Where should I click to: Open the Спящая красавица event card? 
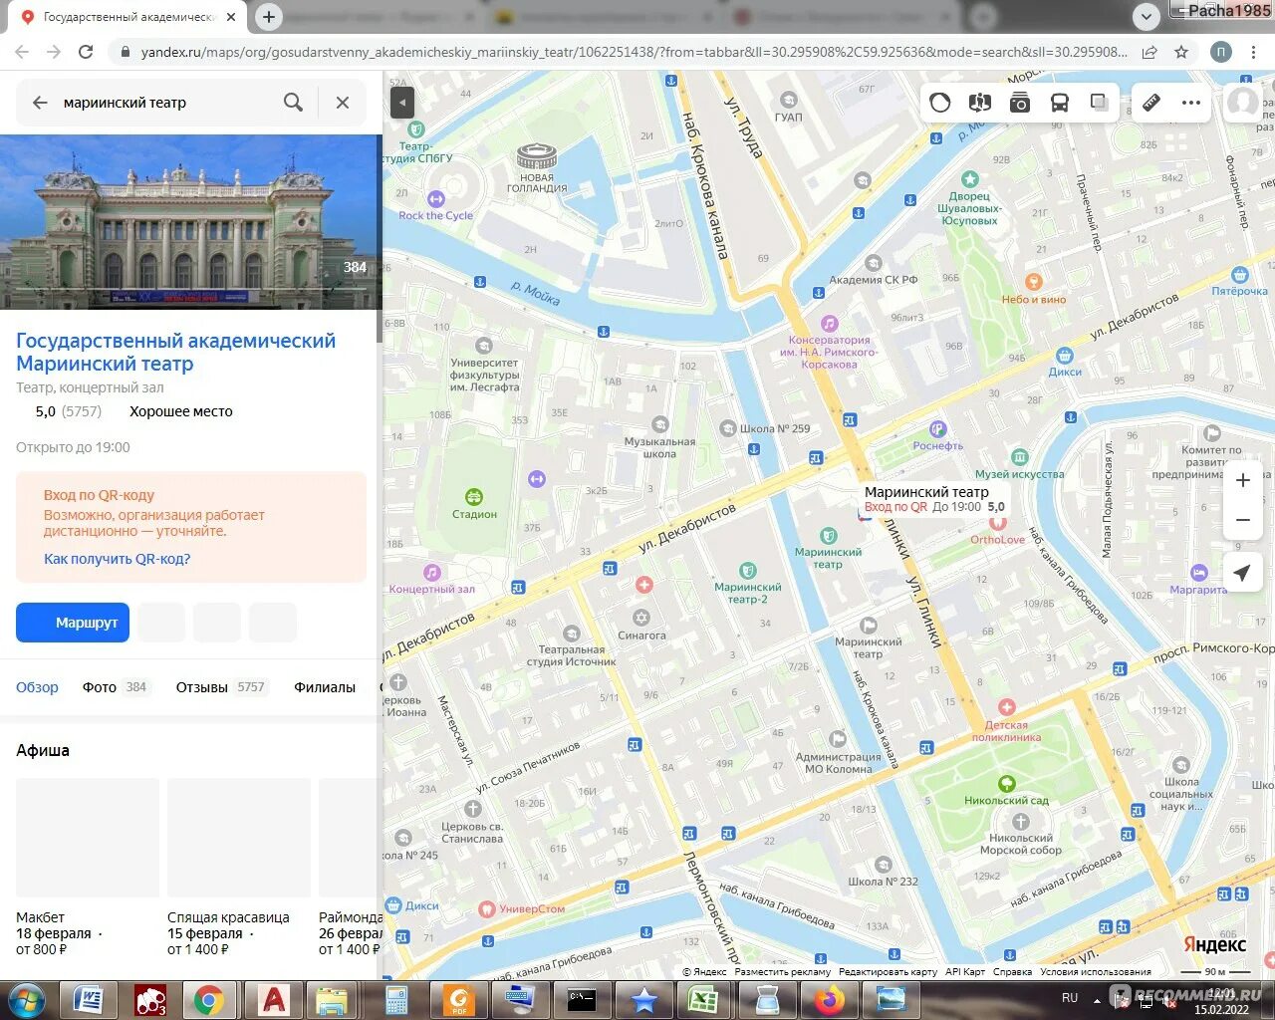tap(239, 867)
